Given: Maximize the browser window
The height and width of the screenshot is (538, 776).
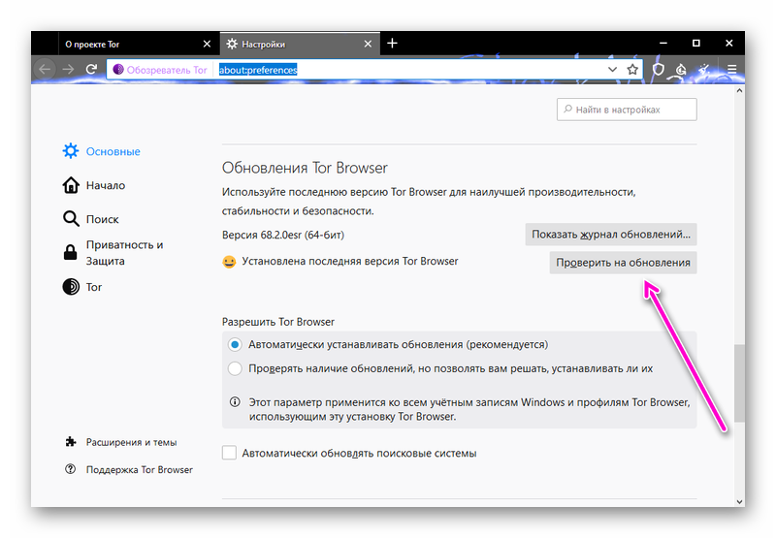Looking at the screenshot, I should (x=695, y=44).
